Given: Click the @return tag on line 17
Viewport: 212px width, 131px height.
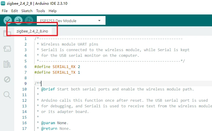Looking at the screenshot, I should 49,128.
